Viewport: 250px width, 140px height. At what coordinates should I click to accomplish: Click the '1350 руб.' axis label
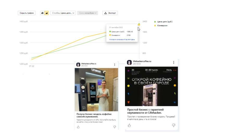point(24,32)
